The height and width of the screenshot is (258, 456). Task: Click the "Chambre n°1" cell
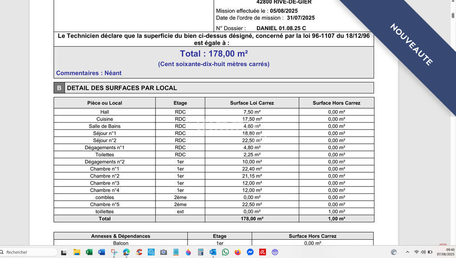pos(105,169)
